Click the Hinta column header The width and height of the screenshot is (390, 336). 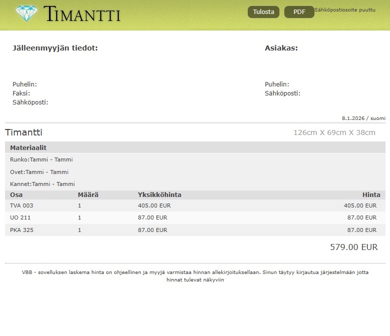pos(371,195)
